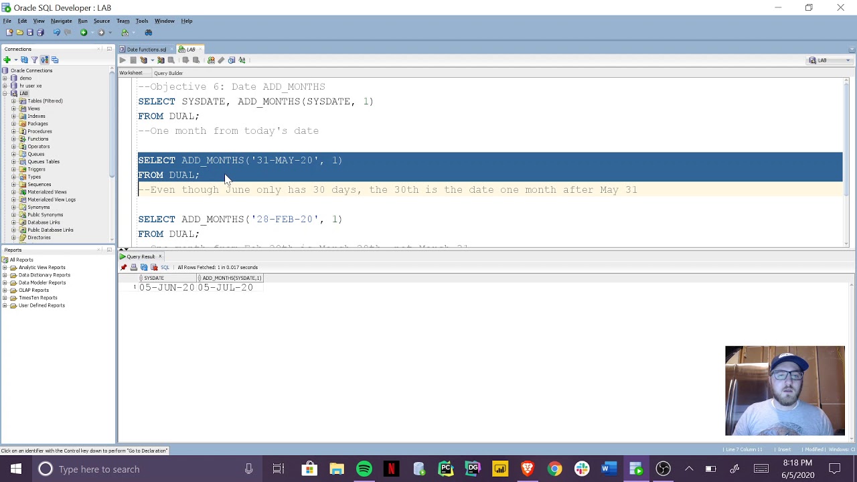Click the Filter funnel icon in Connections
This screenshot has height=482, width=857.
(34, 60)
